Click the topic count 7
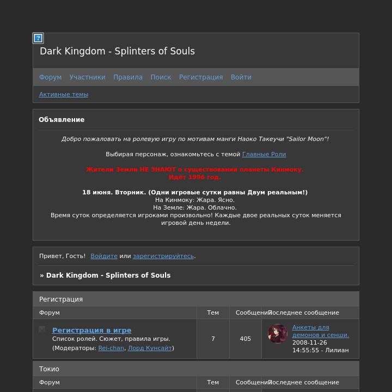Image resolution: width=392 pixels, height=392 pixels. click(x=213, y=339)
